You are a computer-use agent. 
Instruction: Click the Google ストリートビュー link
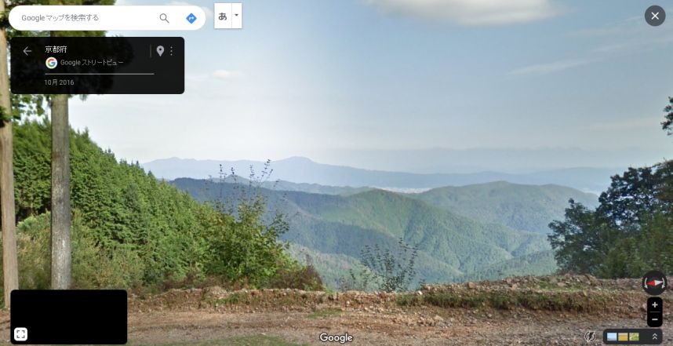tap(92, 63)
